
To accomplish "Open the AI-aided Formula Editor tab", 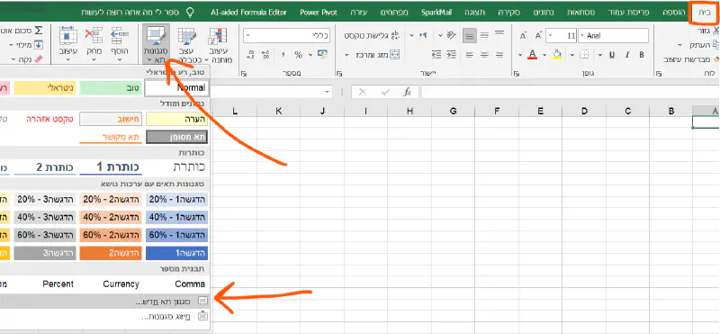I will [x=249, y=12].
